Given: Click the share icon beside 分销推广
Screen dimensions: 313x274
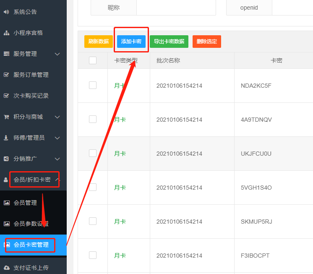Looking at the screenshot, I should 6,159.
